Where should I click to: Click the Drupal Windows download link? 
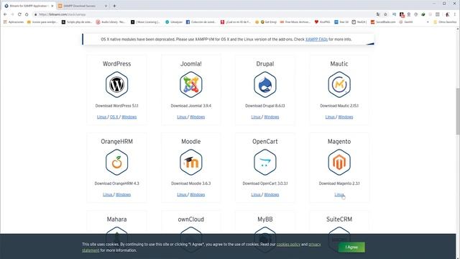click(x=272, y=117)
